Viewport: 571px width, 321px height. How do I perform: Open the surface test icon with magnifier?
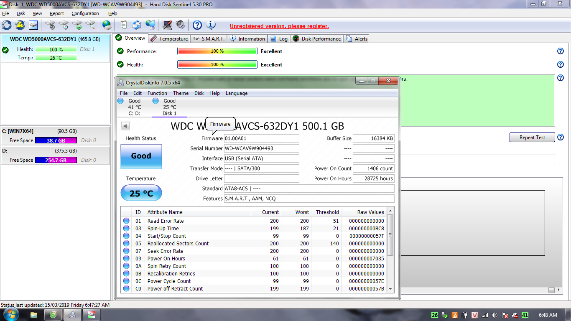coord(90,25)
